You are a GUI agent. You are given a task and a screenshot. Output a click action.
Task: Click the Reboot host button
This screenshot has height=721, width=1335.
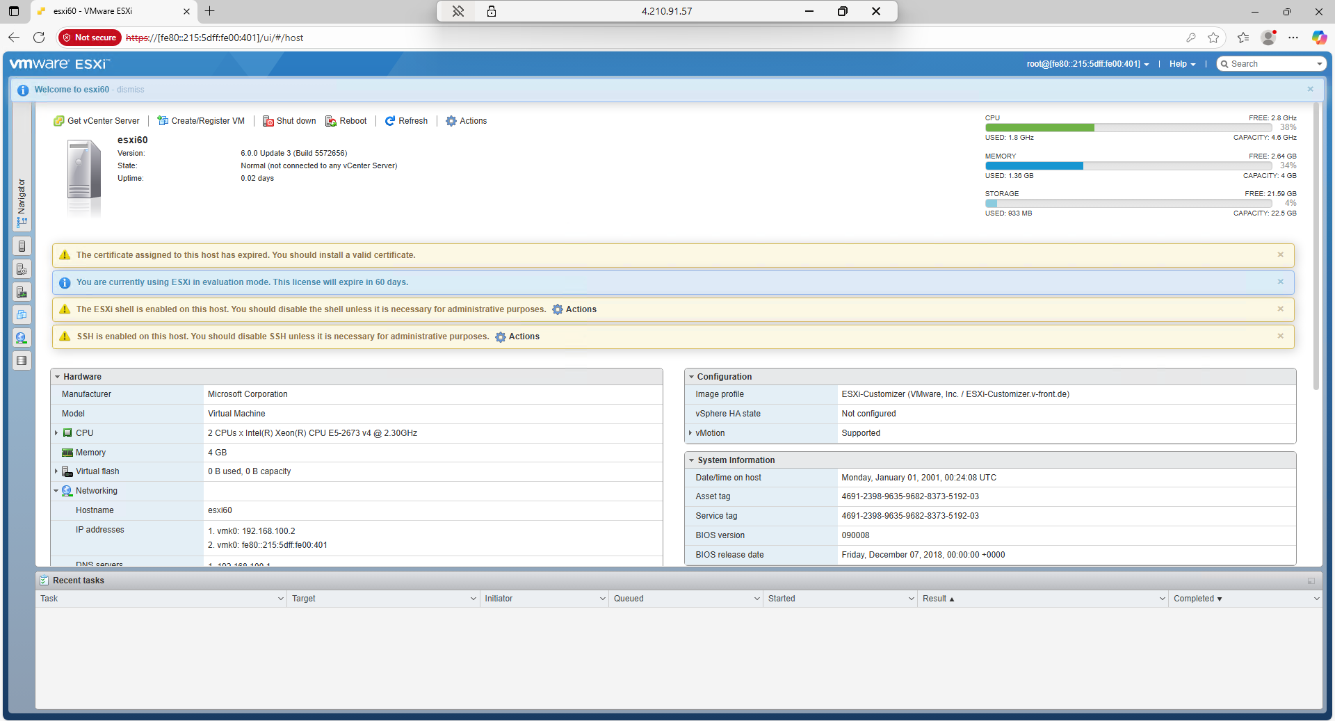coord(346,121)
